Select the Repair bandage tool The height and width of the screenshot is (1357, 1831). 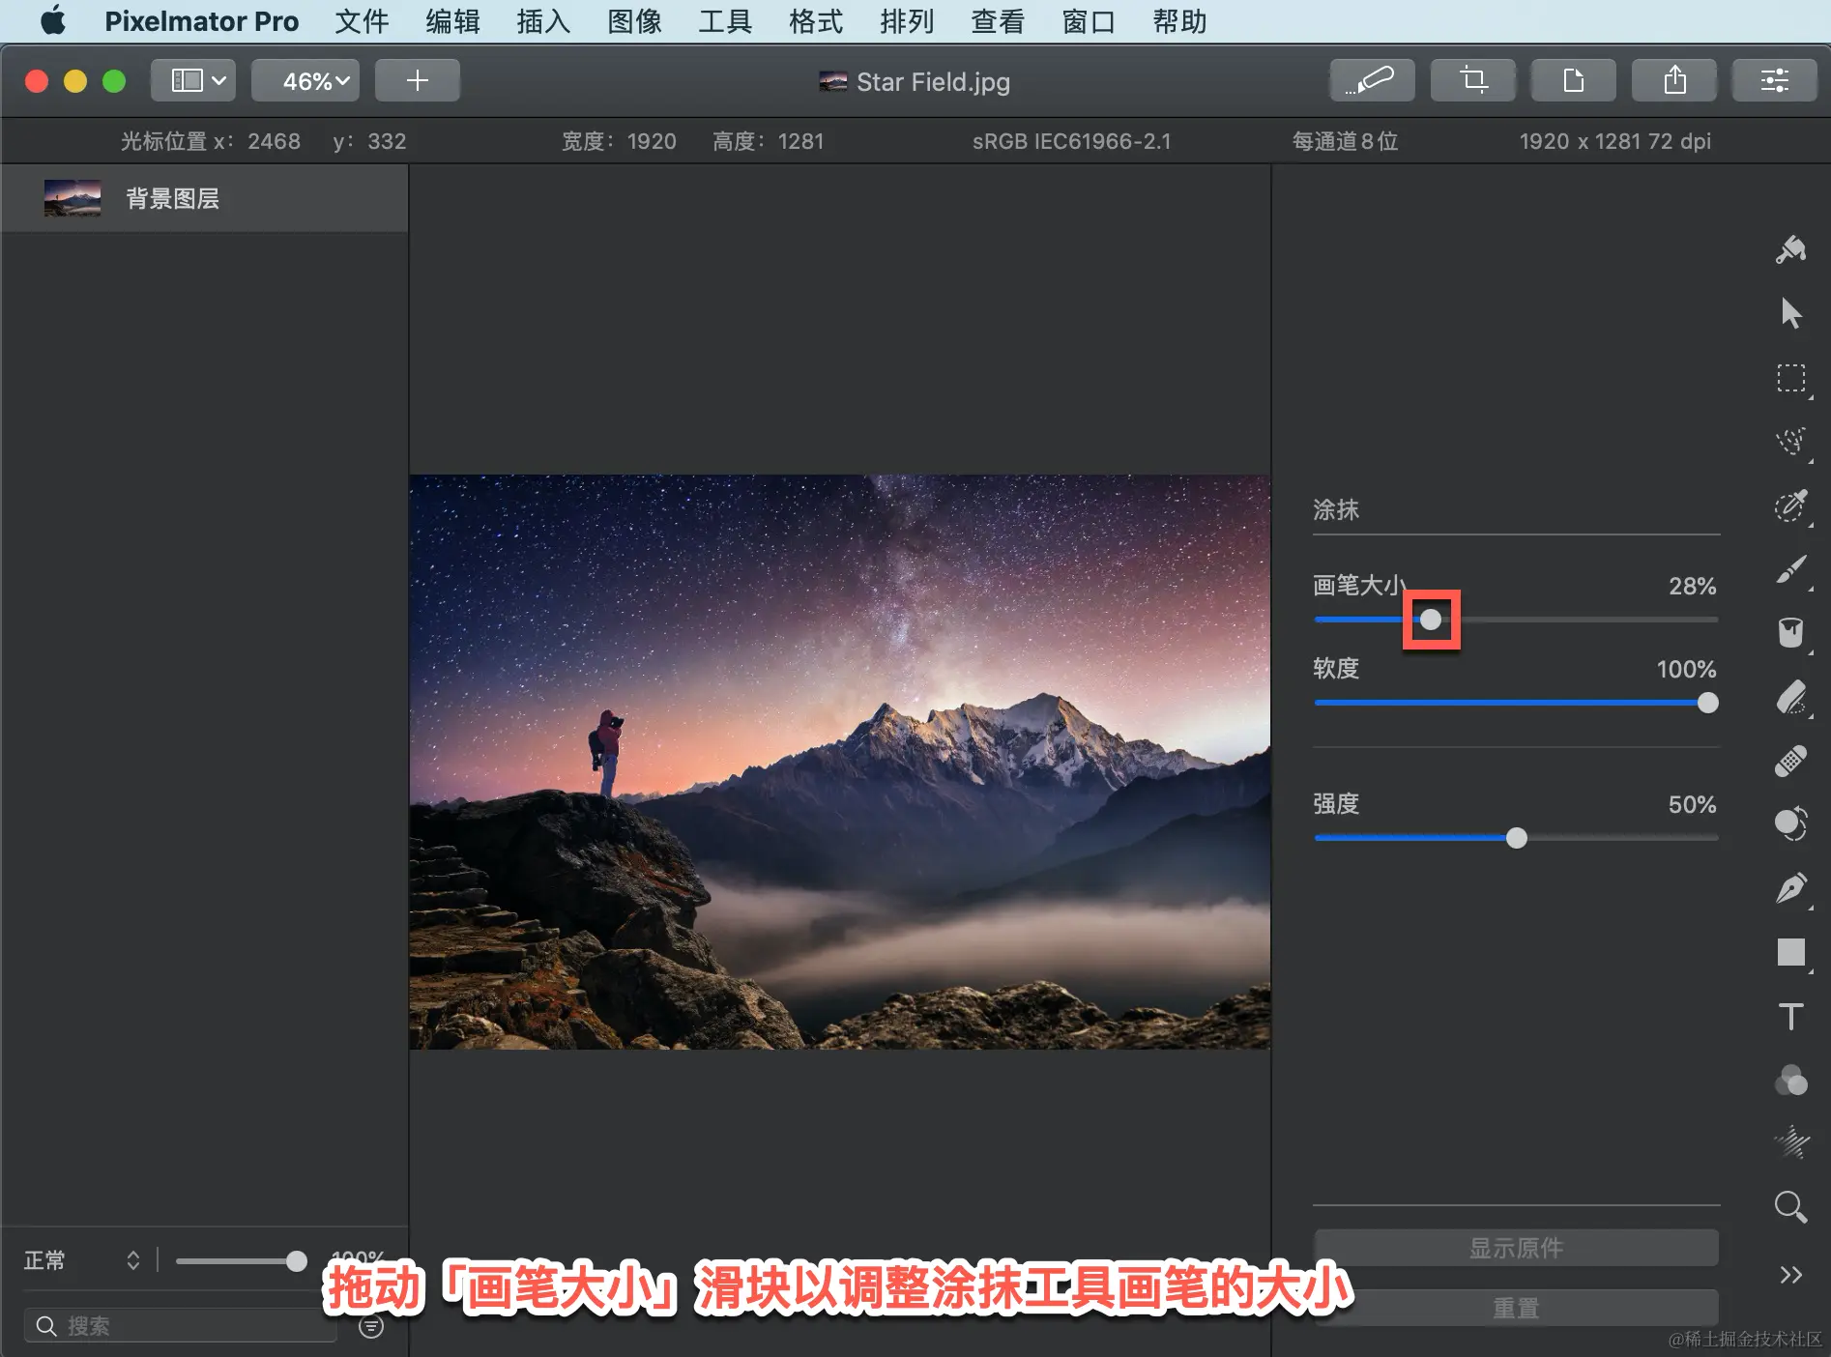(1791, 761)
